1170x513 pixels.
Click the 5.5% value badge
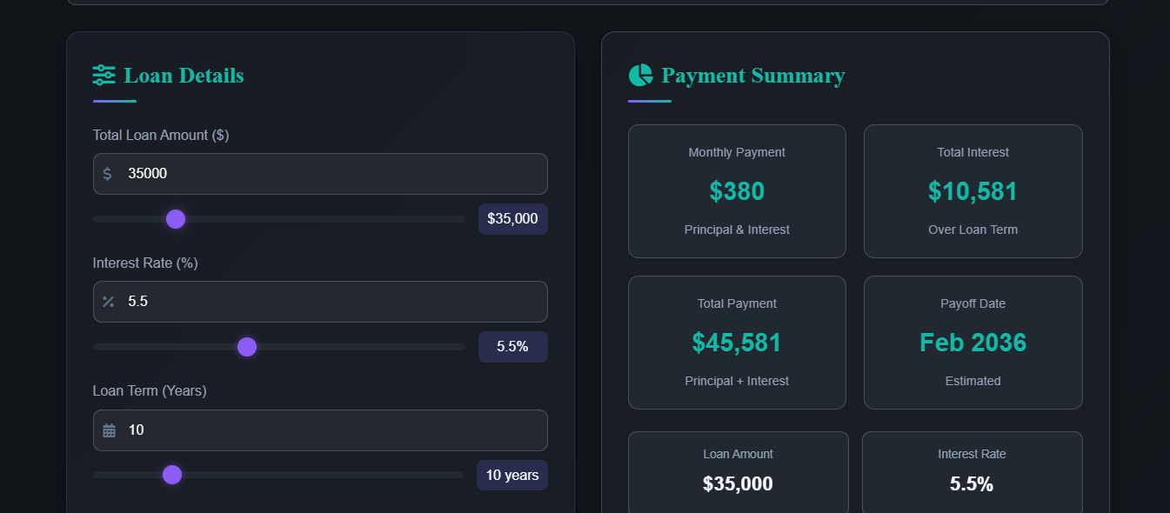(x=512, y=346)
